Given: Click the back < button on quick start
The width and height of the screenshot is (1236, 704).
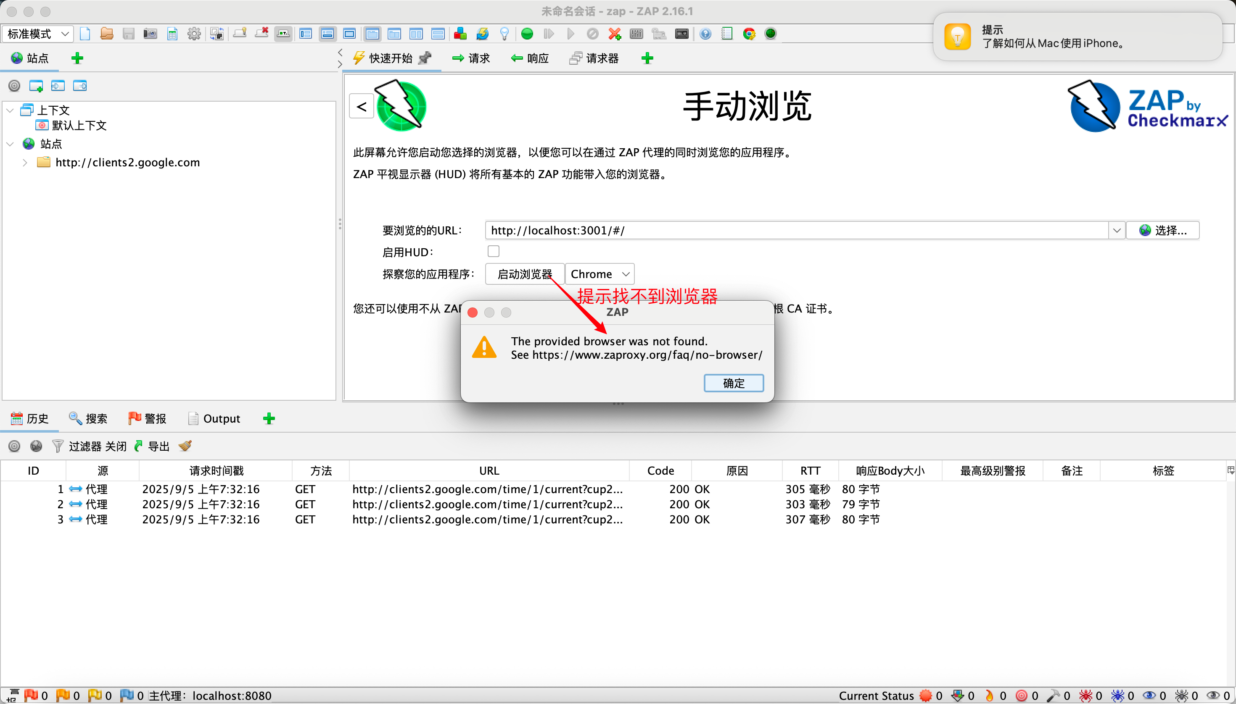Looking at the screenshot, I should (362, 106).
